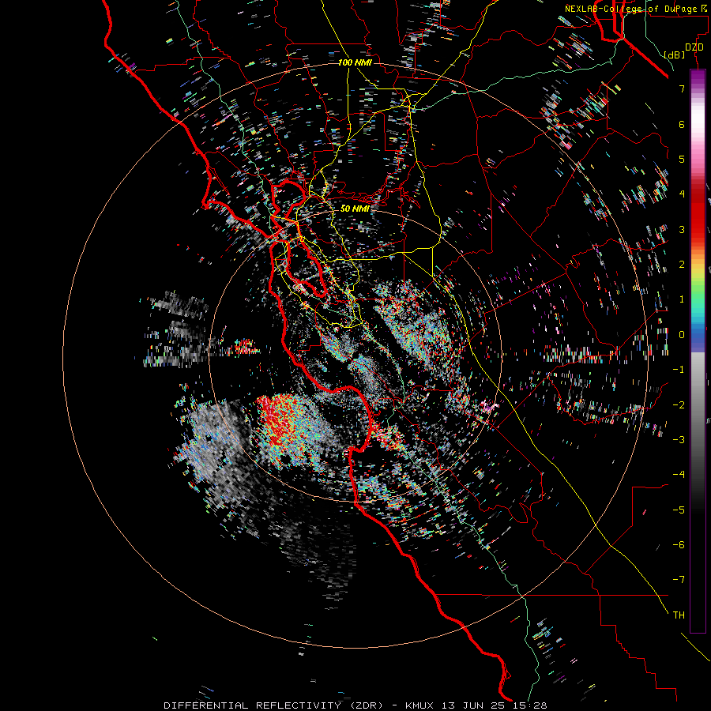711x711 pixels.
Task: Click the 4 value on the scale
Action: (682, 194)
